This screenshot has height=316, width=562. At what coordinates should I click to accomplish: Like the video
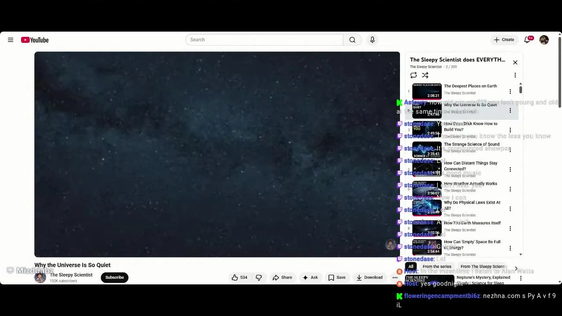click(240, 277)
